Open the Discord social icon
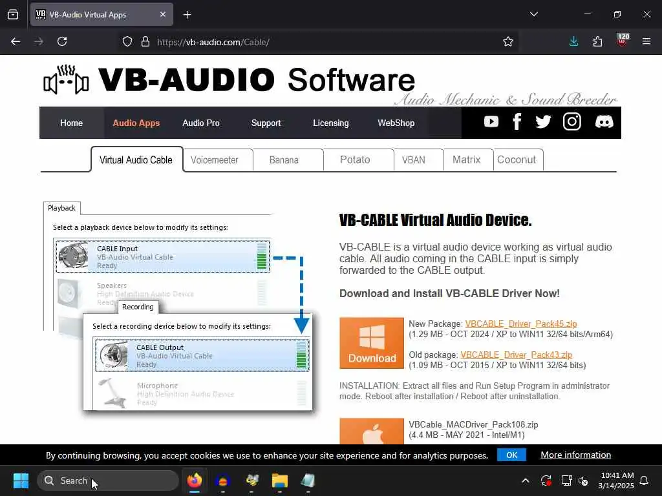Screen dimensions: 662x496 pos(604,122)
